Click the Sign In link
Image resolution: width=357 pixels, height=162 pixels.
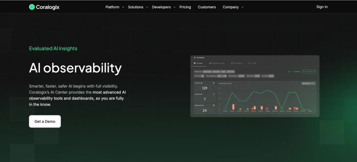[322, 7]
